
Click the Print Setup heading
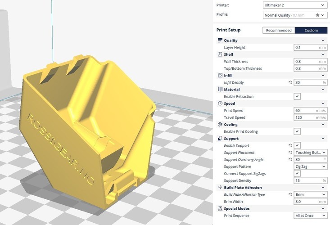228,30
